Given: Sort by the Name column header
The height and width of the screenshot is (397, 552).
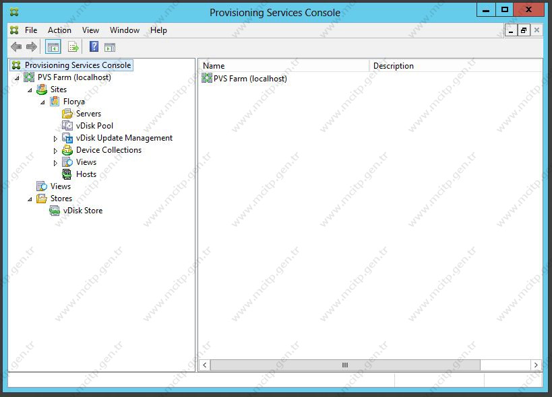Looking at the screenshot, I should point(284,66).
